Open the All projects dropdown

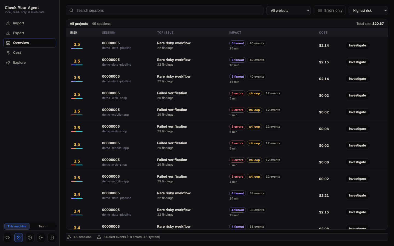(288, 11)
